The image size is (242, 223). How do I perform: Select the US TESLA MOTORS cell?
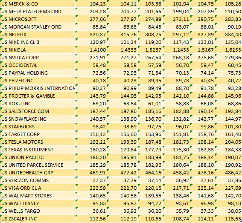coord(38,142)
